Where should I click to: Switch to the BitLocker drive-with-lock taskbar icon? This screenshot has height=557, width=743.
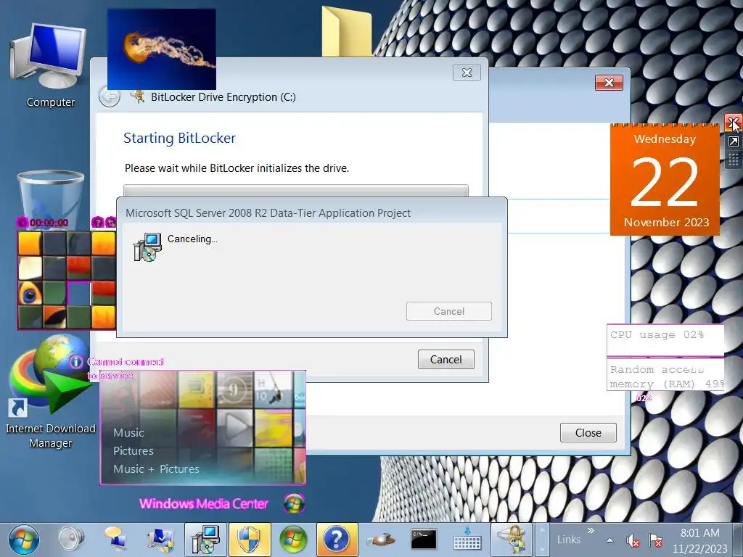(511, 540)
